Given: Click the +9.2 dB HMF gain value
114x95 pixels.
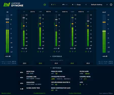Looking at the screenshot, I should pyautogui.click(x=73, y=49).
